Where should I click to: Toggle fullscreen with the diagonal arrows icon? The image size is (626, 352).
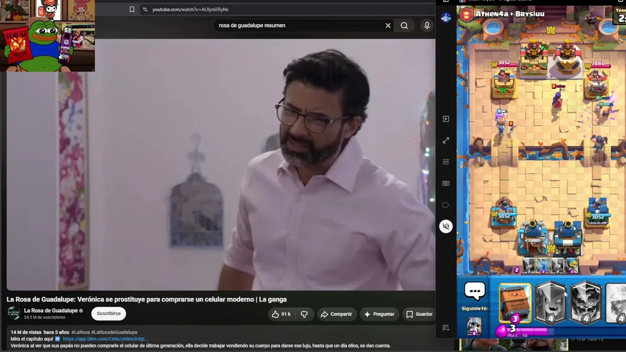pyautogui.click(x=446, y=140)
